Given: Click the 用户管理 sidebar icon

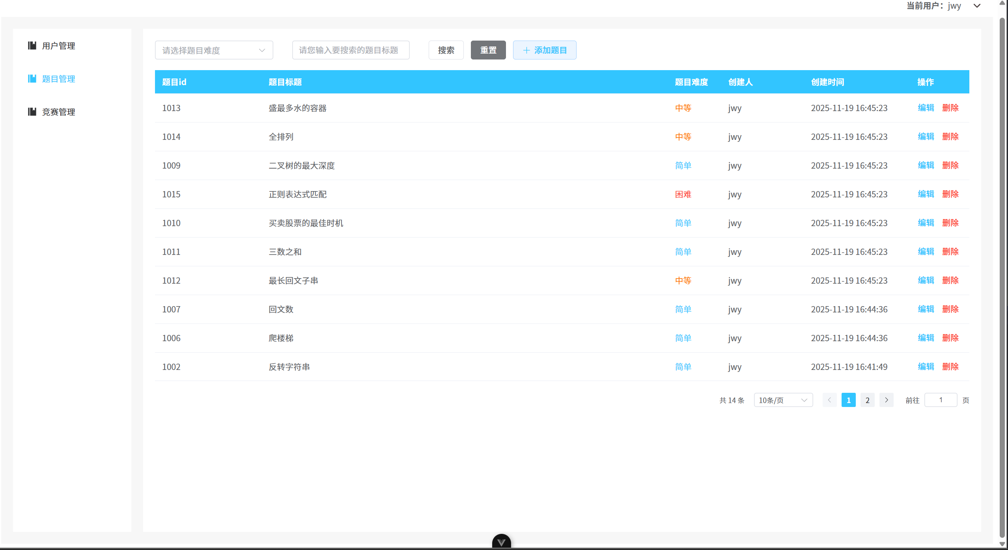Looking at the screenshot, I should coord(32,45).
